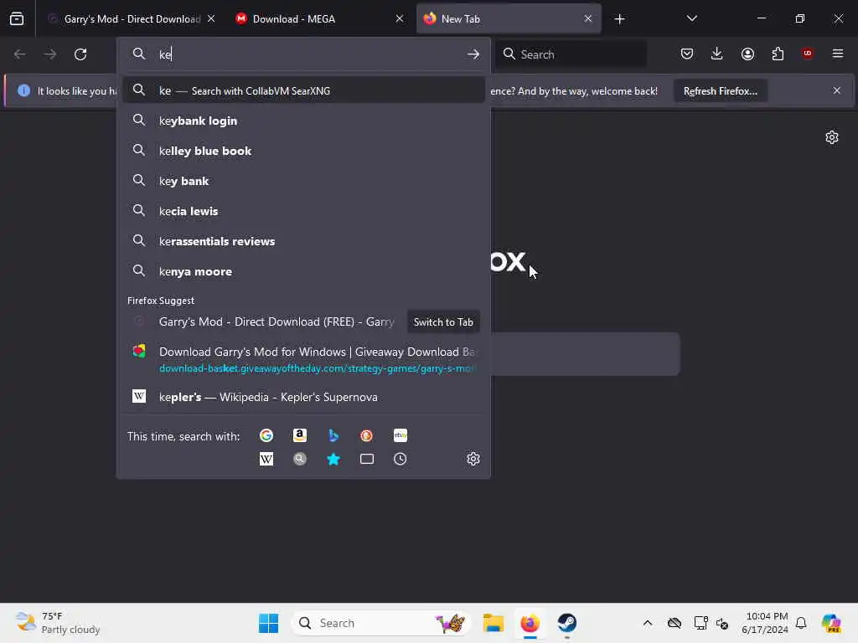Viewport: 858px width, 643px height.
Task: Open the Copilot preview taskbar icon
Action: [831, 623]
